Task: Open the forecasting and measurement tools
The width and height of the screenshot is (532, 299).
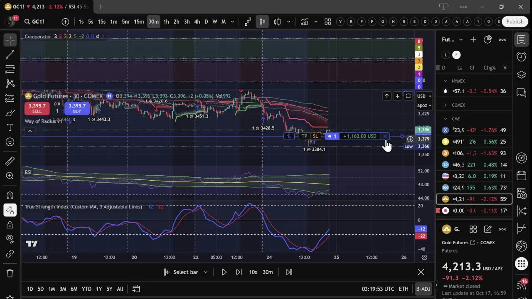Action: click(x=10, y=98)
